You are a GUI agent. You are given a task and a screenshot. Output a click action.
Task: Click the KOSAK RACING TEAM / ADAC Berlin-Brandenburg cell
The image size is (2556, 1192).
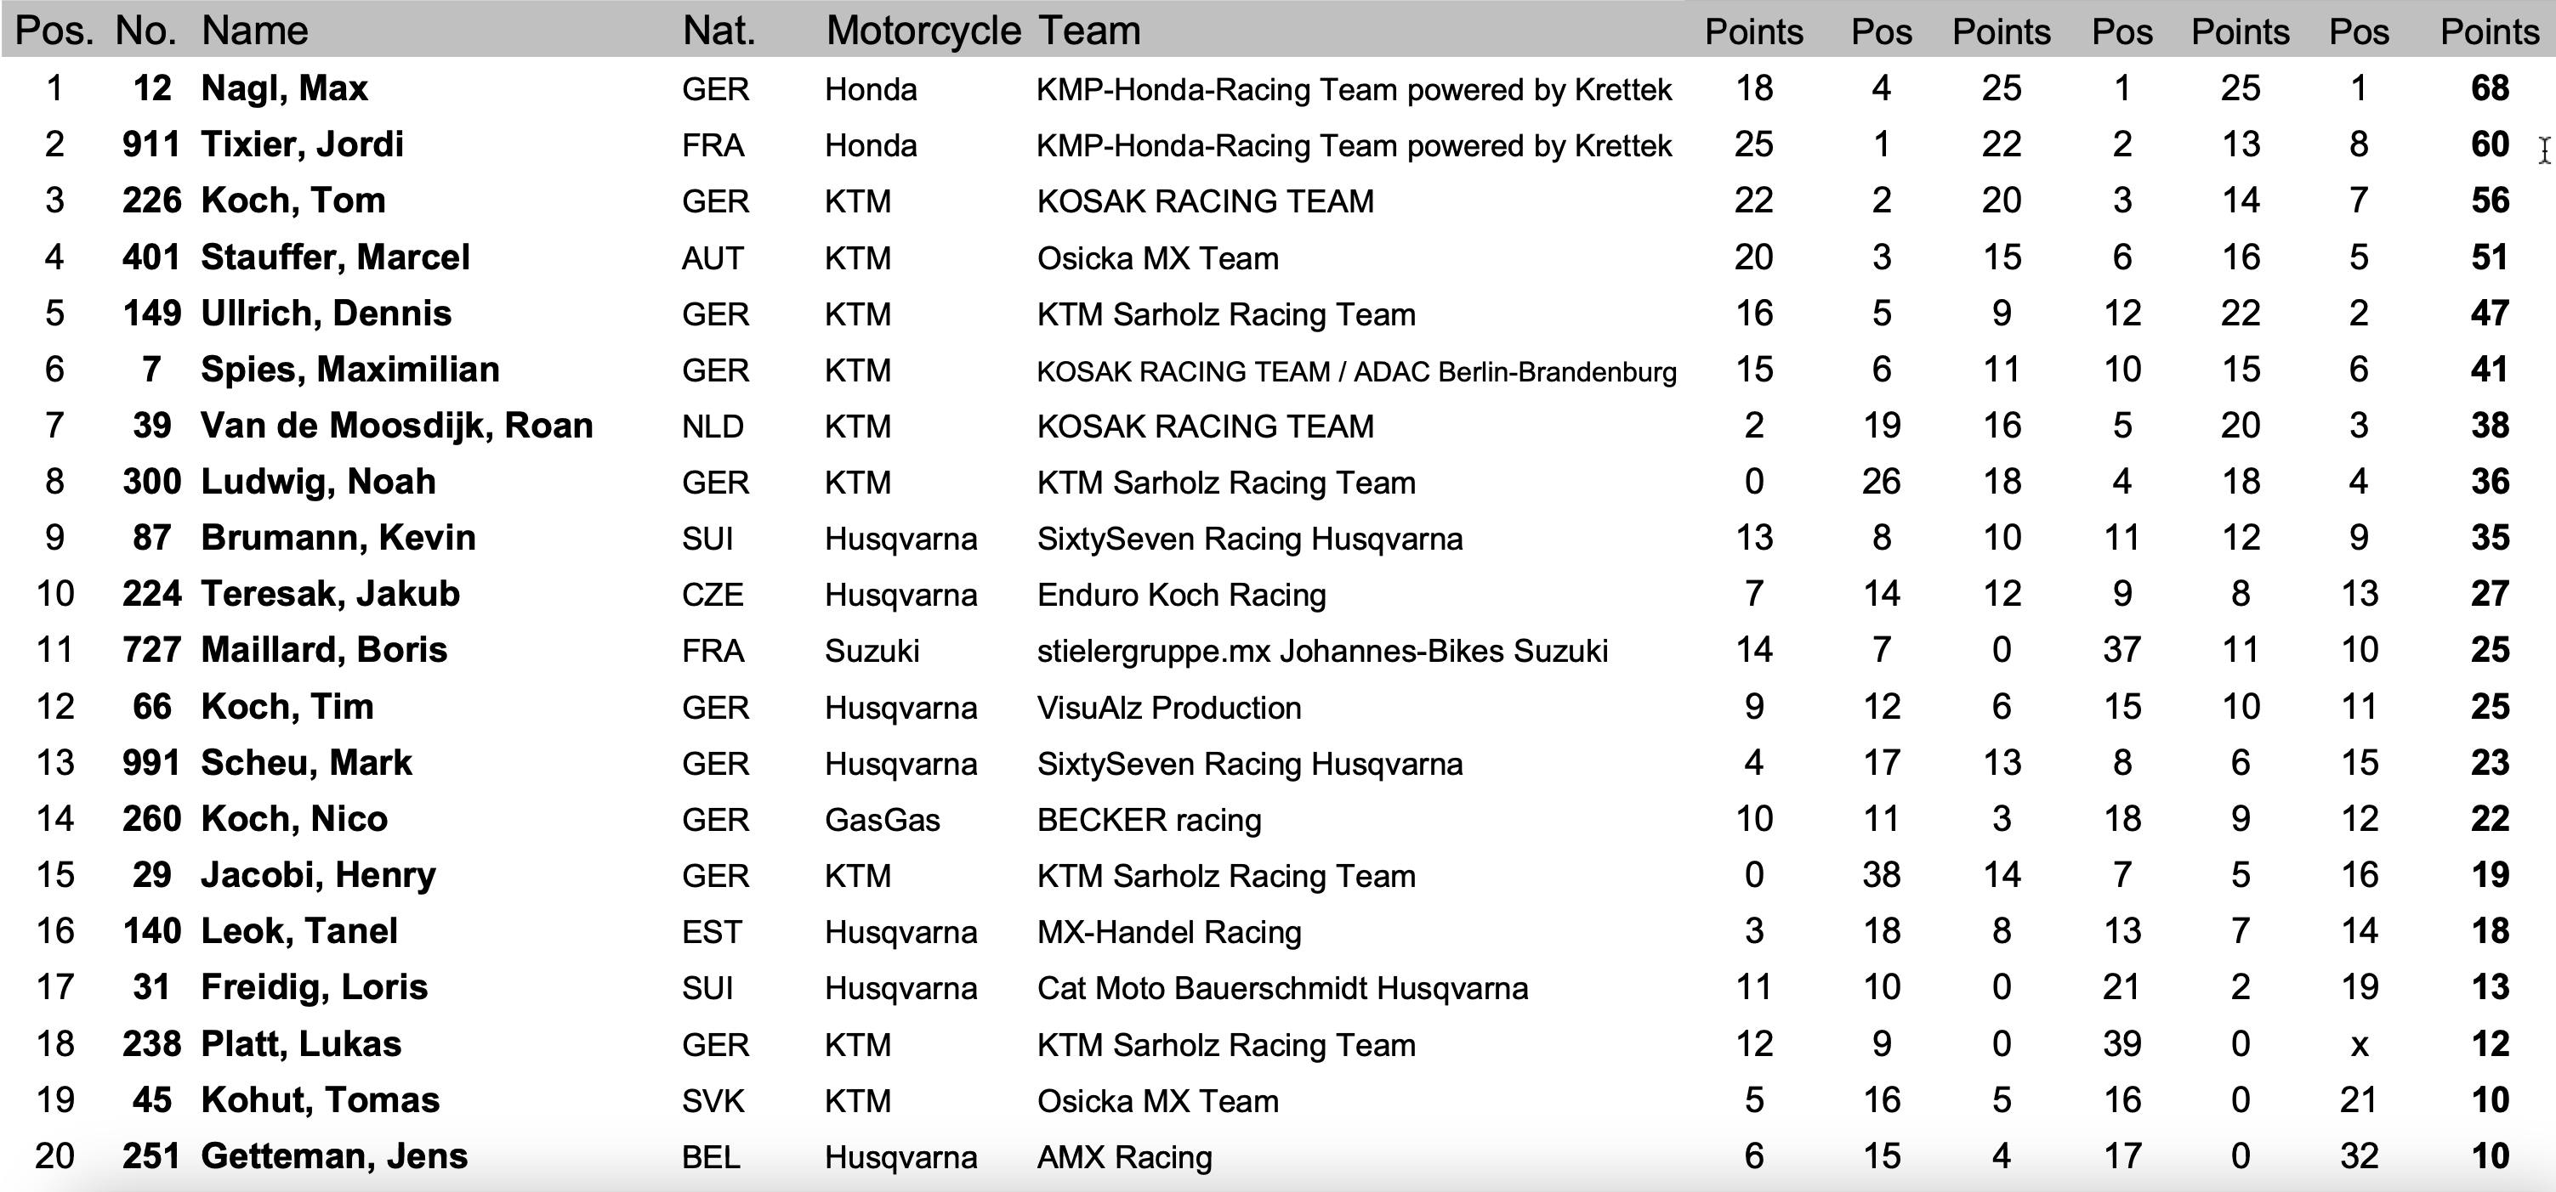pos(1355,371)
